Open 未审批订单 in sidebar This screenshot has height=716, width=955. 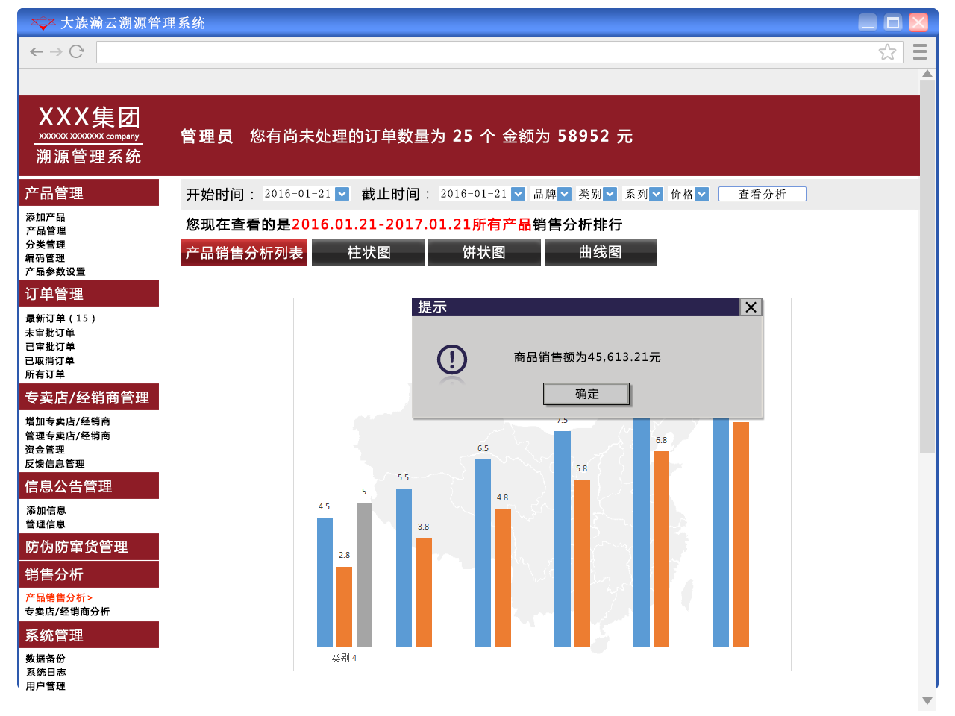click(50, 333)
